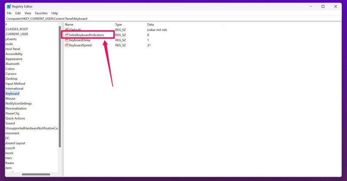Click the KeyboardSpeed string value icon
Image resolution: width=347 pixels, height=181 pixels.
pos(67,45)
